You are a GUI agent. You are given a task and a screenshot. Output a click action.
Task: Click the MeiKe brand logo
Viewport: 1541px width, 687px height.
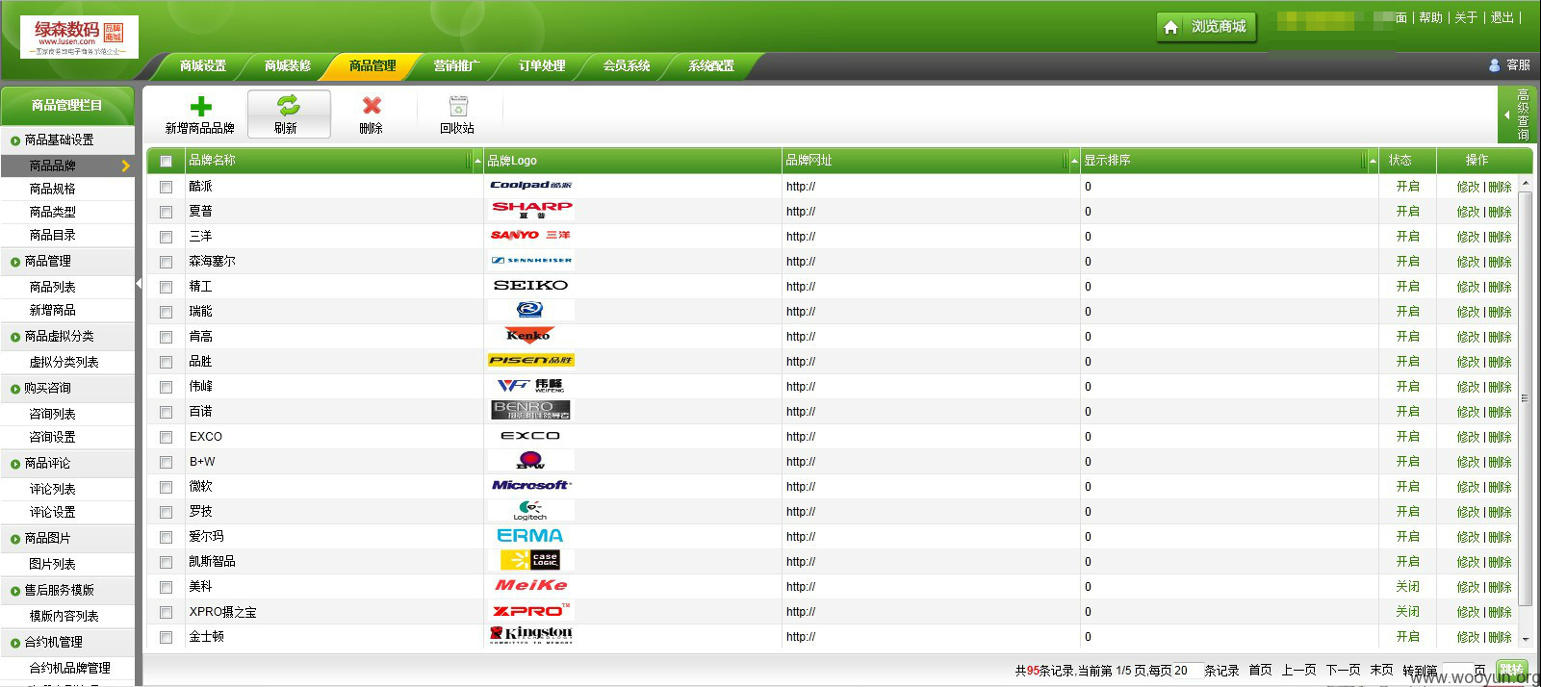[x=531, y=585]
